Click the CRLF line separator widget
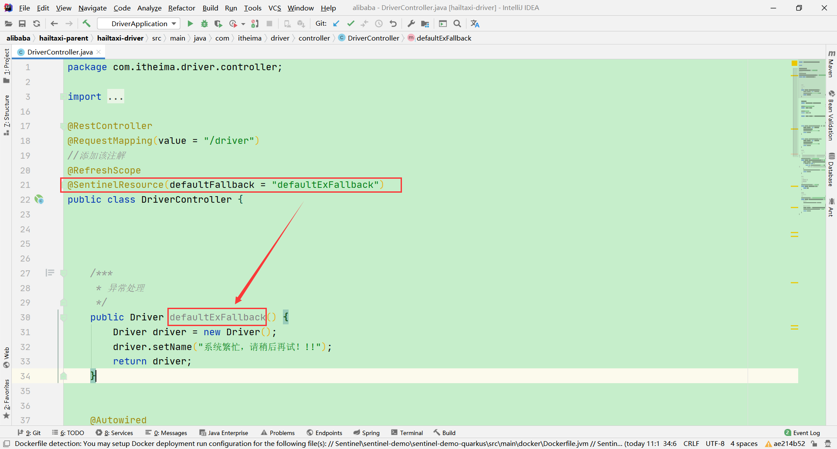 [x=691, y=444]
